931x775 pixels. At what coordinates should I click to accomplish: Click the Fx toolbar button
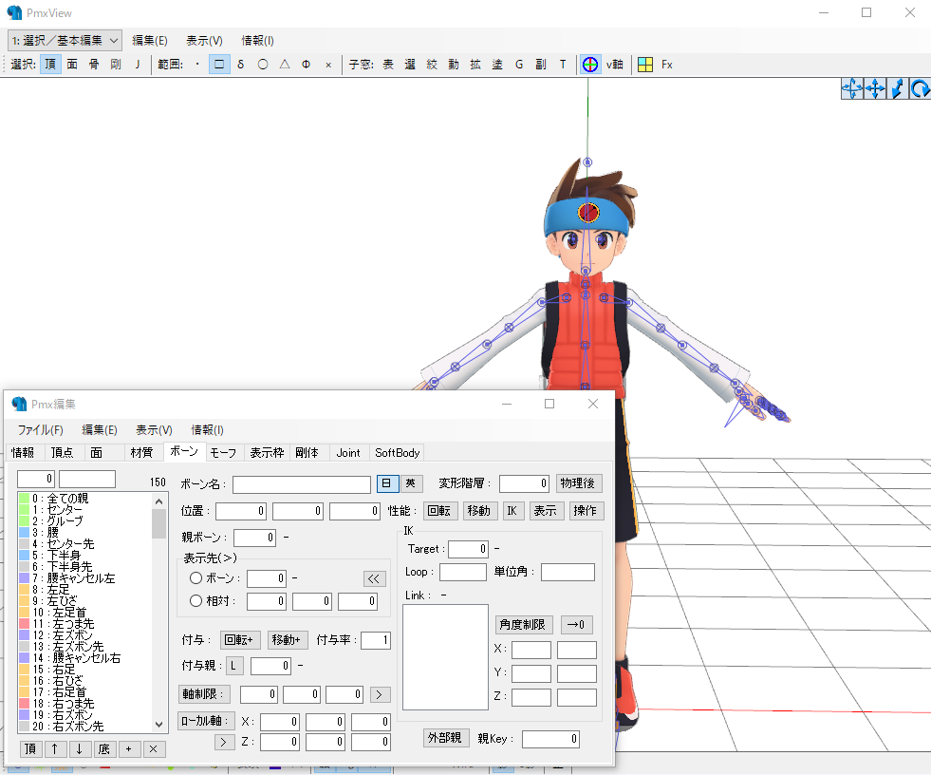tap(667, 65)
